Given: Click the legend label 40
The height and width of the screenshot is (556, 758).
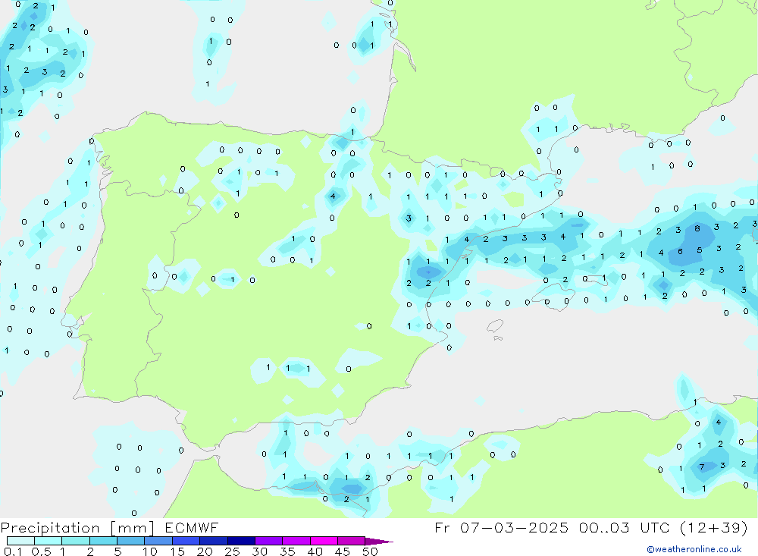Looking at the screenshot, I should pos(315,551).
